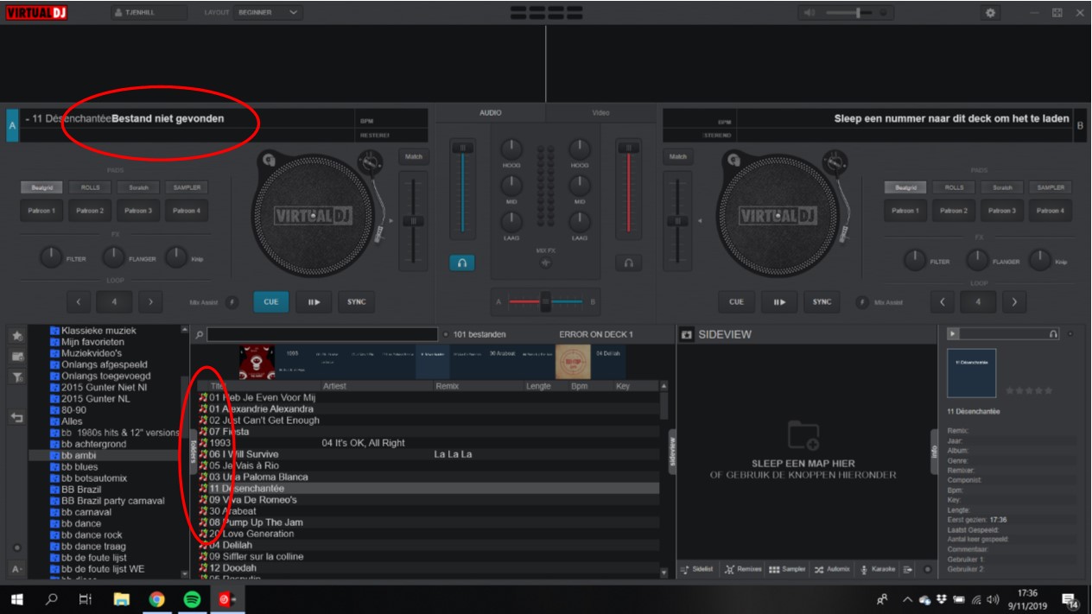Change font size with the A icon

coord(16,569)
